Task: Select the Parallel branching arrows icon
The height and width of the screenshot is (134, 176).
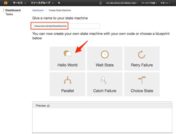Action: [68, 80]
